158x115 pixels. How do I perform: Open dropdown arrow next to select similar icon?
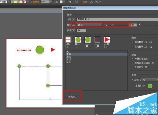pos(100,2)
